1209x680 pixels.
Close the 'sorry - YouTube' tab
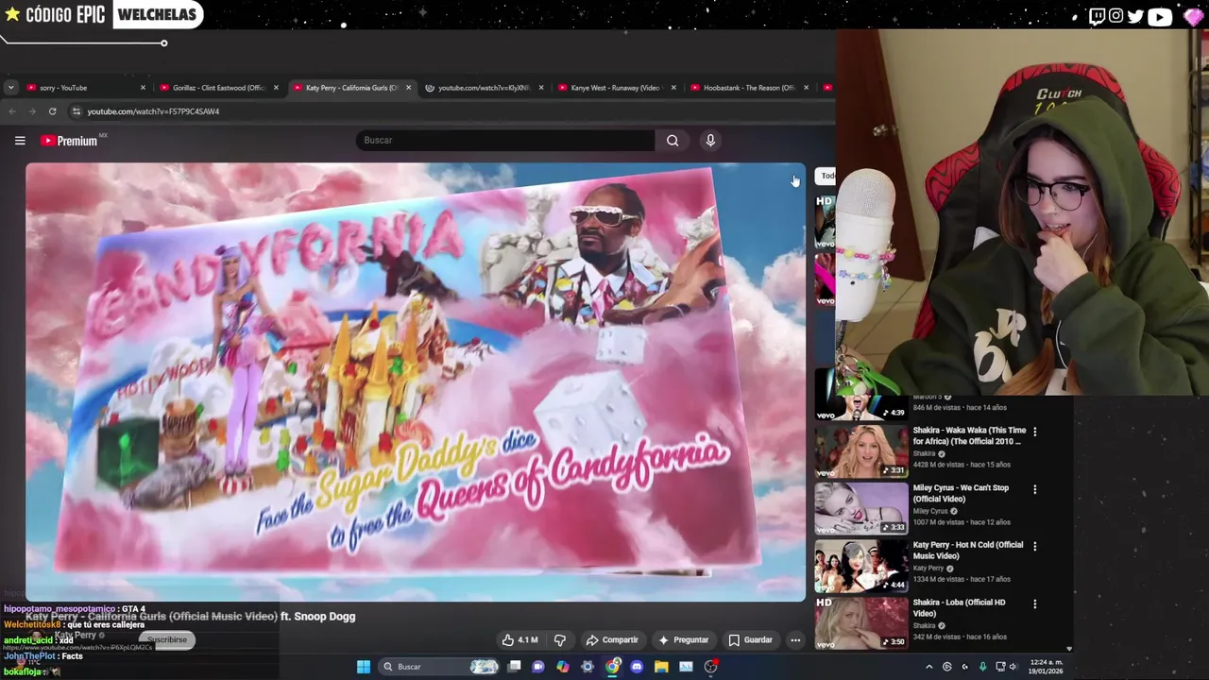[x=143, y=88]
